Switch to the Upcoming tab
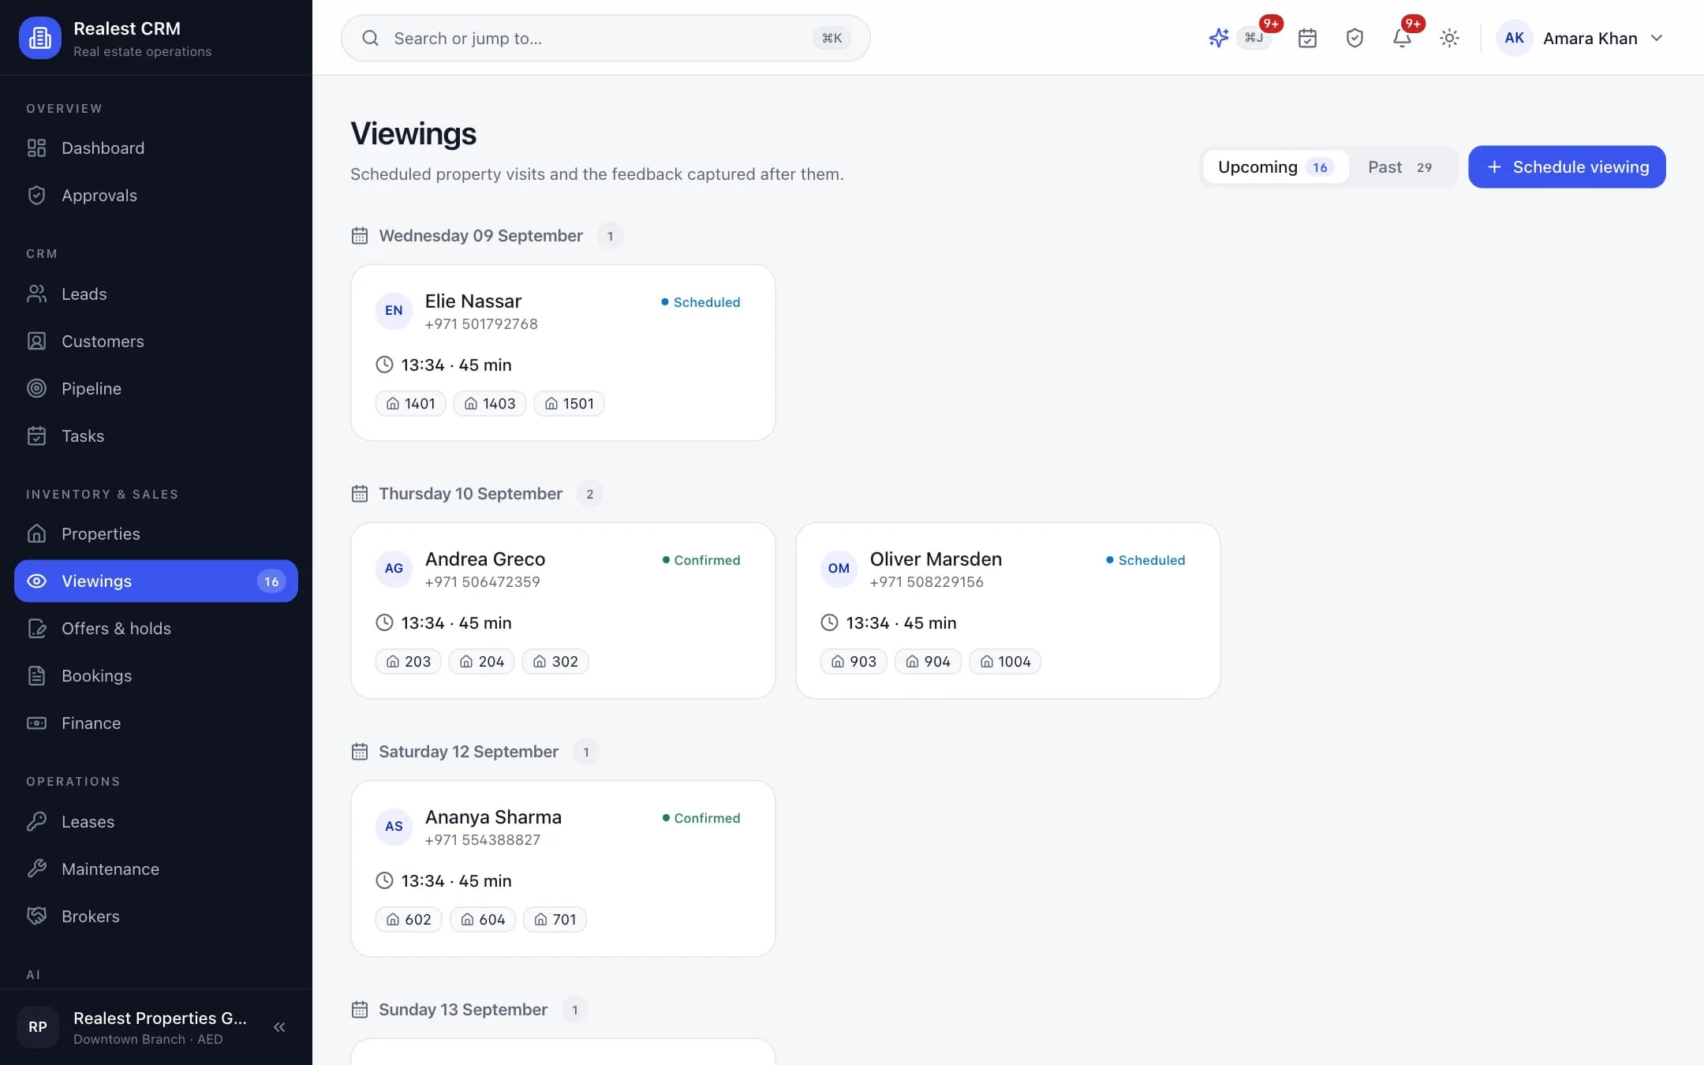This screenshot has width=1704, height=1065. click(1276, 167)
